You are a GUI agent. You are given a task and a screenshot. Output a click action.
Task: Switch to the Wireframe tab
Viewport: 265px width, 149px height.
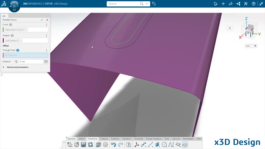tap(92, 139)
